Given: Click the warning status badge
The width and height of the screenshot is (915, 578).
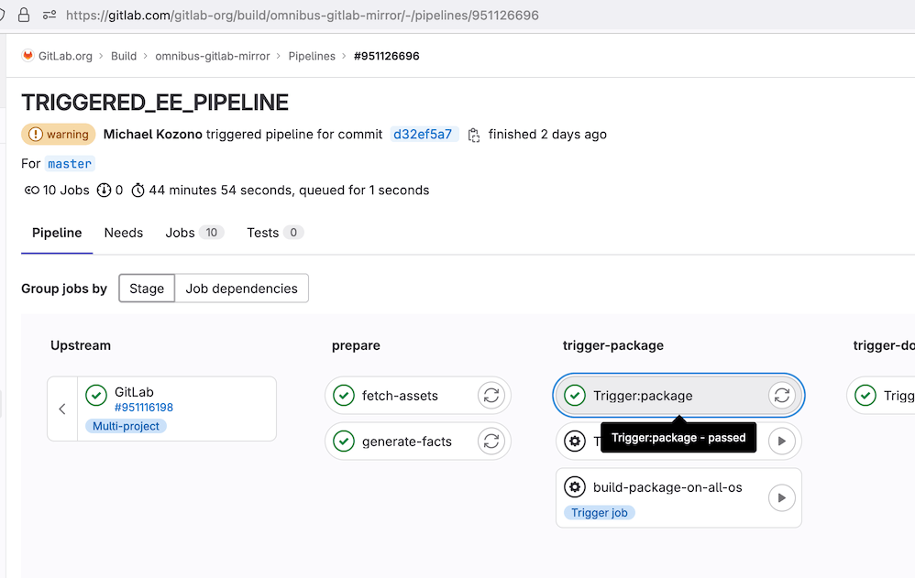Looking at the screenshot, I should [x=58, y=134].
